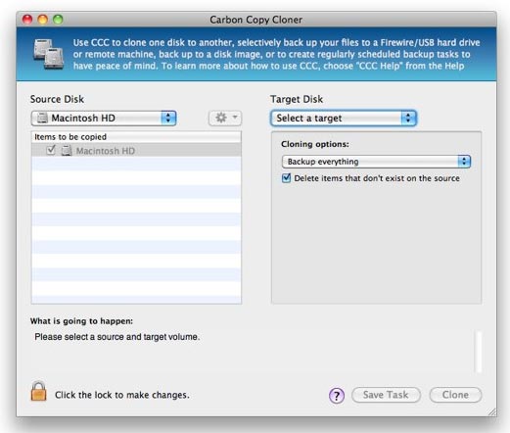This screenshot has width=510, height=433.
Task: Click the 'Click the lock to make changes.' text
Action: point(122,395)
